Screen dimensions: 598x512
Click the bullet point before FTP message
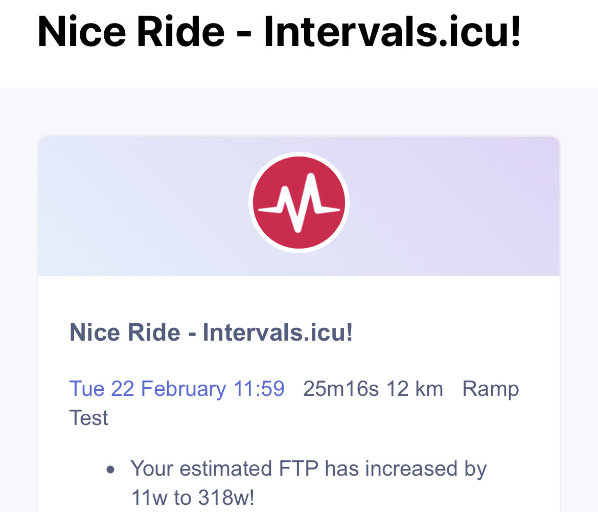[x=110, y=470]
